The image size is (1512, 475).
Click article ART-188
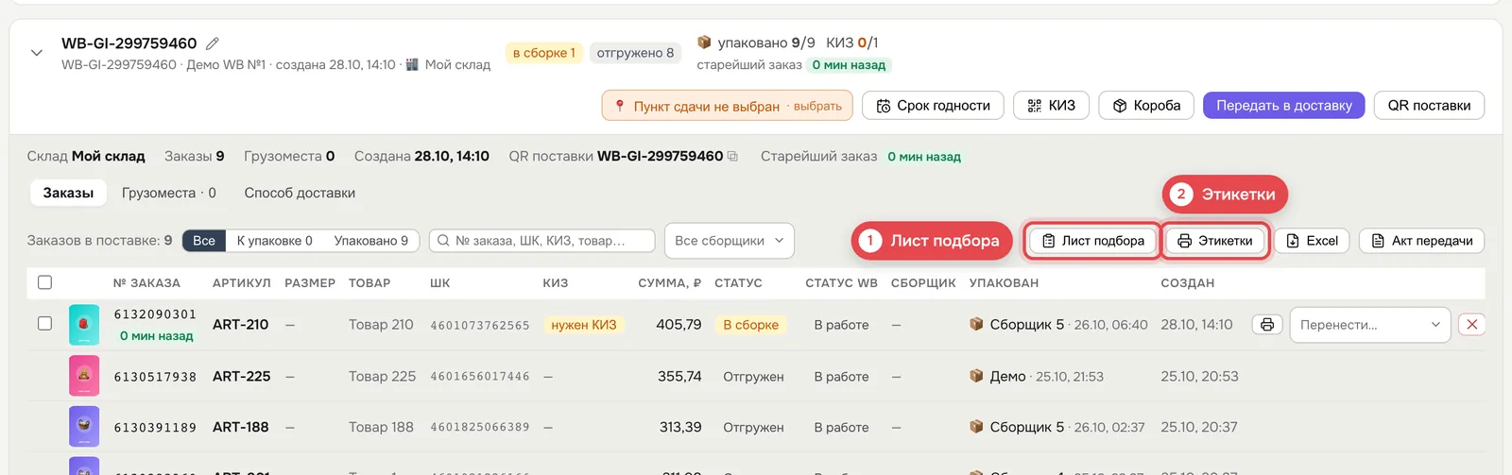click(240, 427)
